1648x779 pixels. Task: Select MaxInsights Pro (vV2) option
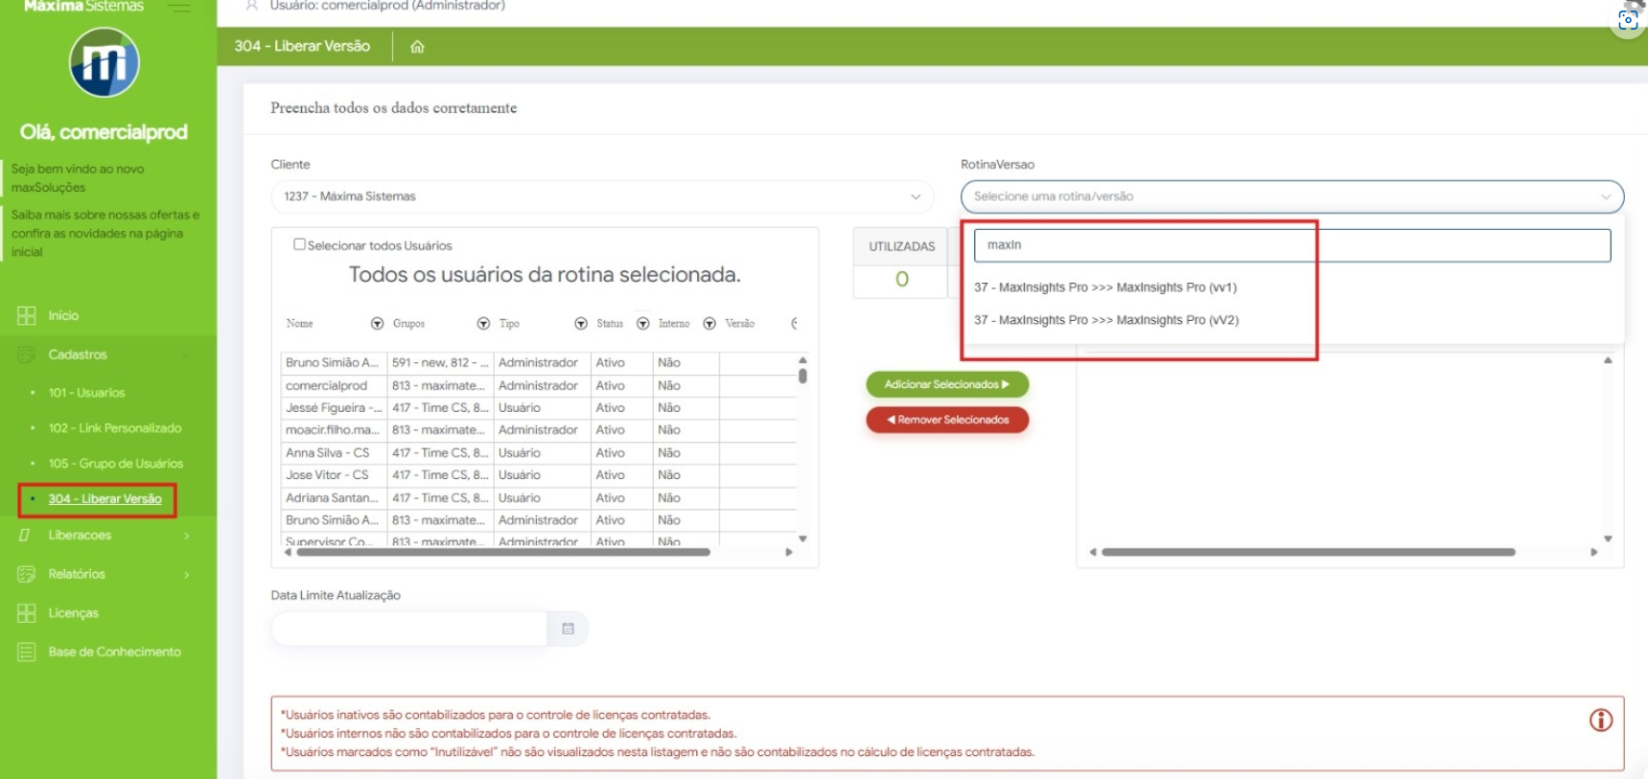tap(1105, 320)
